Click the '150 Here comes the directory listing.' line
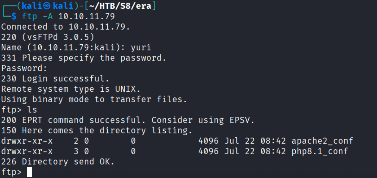Viewport: 377px width, 178px height. coord(97,131)
